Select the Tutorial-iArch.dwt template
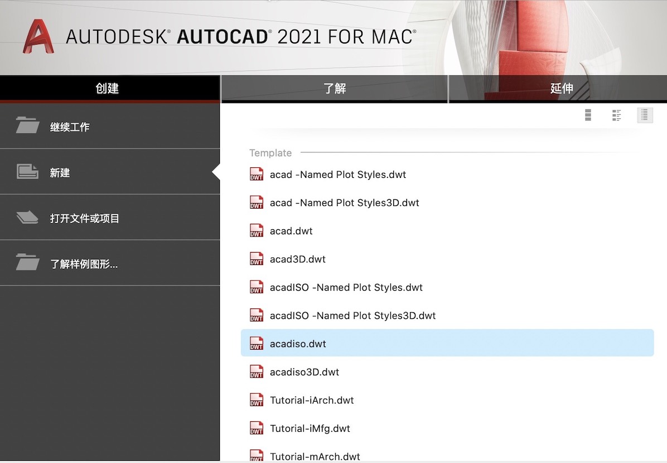This screenshot has height=463, width=667. tap(447, 400)
